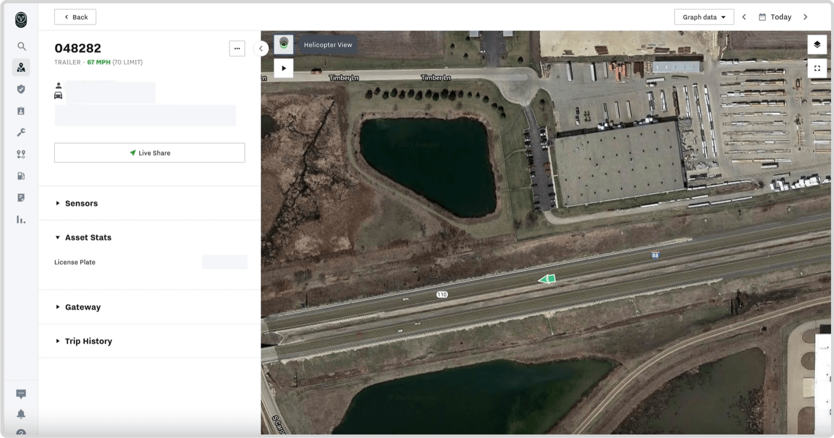Click the vehicle car icon
834x438 pixels.
click(58, 95)
